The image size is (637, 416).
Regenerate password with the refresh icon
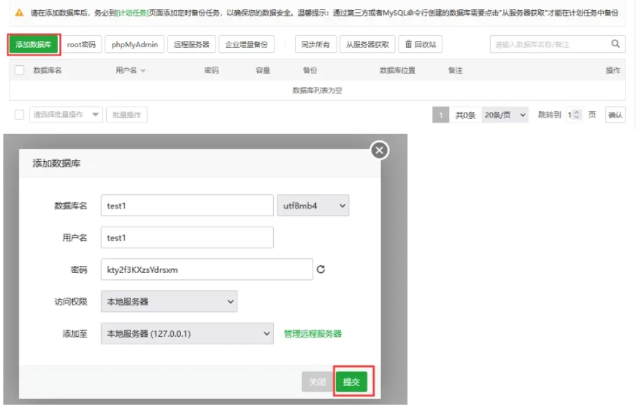pos(321,270)
